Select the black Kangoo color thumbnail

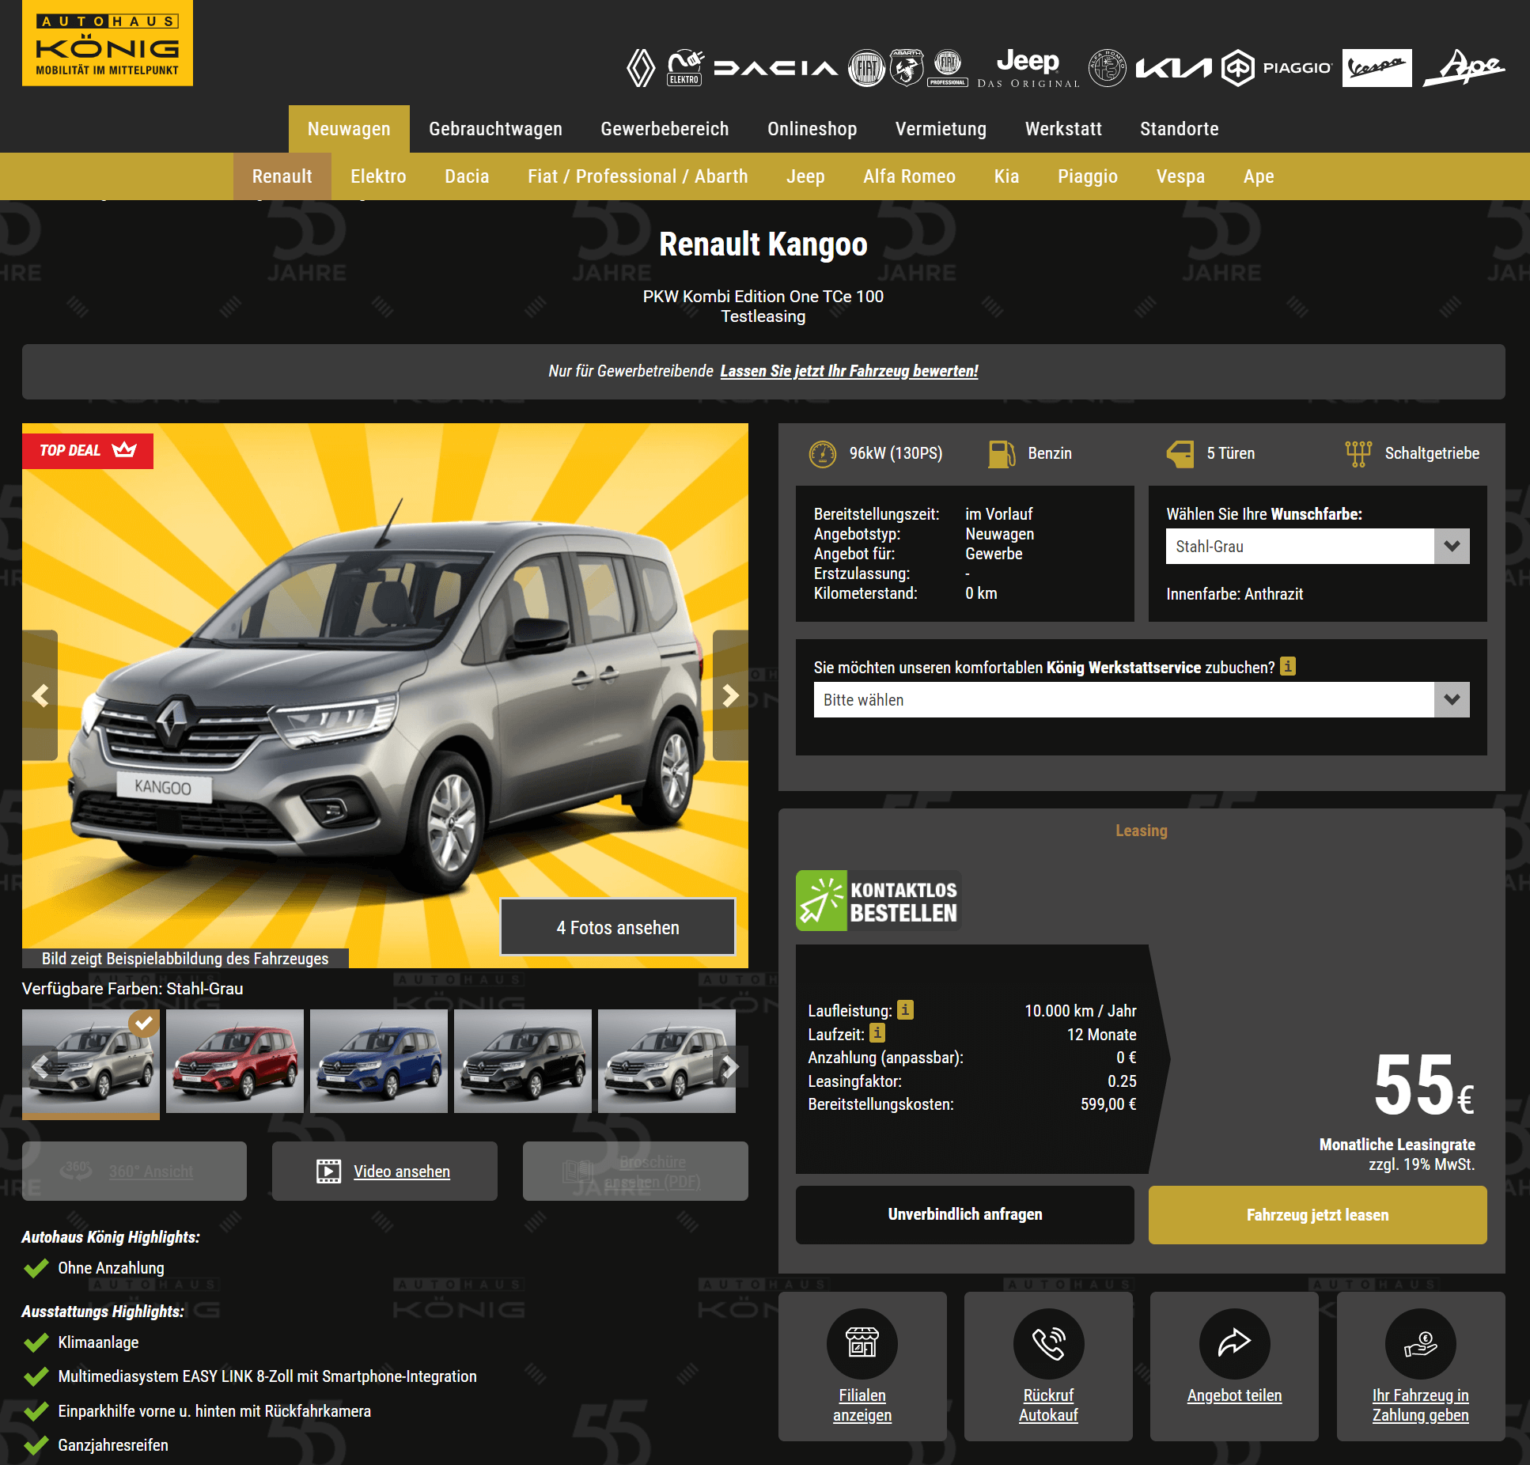(523, 1061)
